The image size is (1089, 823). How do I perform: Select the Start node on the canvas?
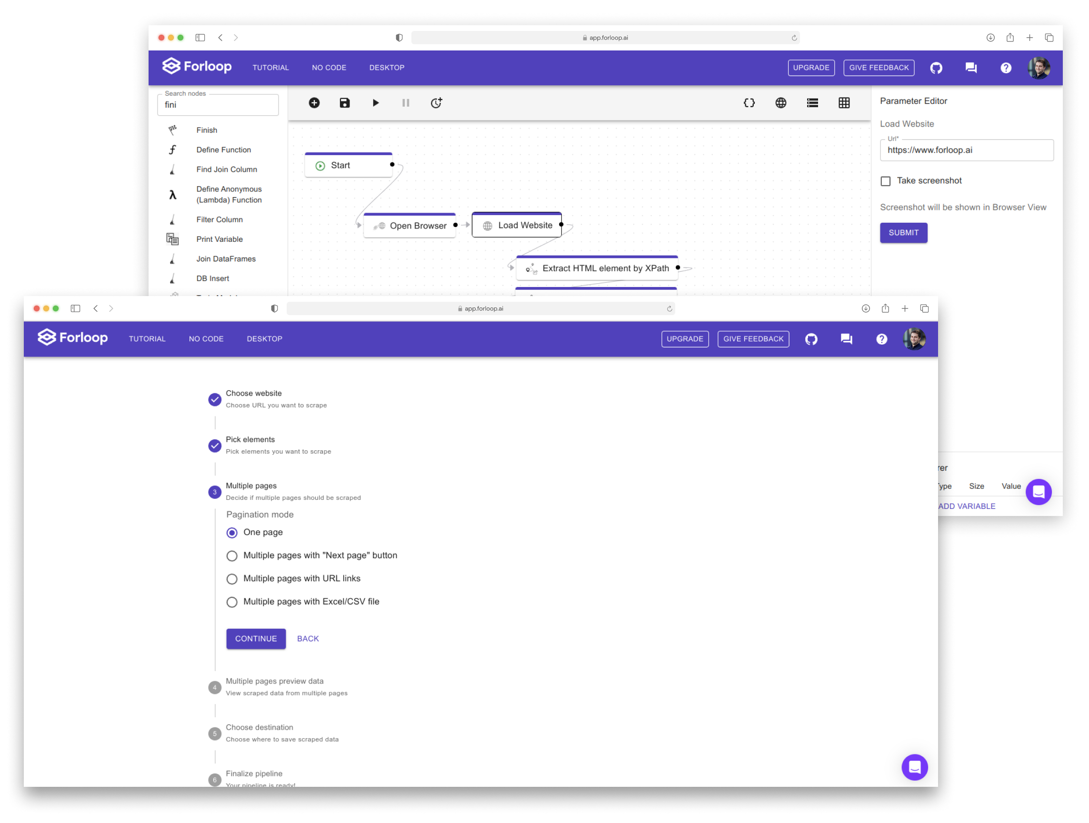click(x=349, y=165)
